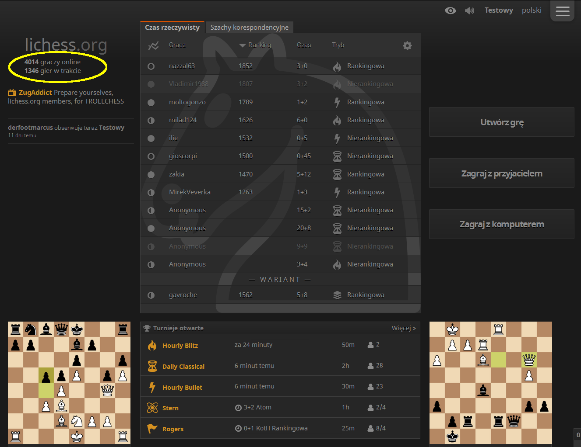
Task: Click lightning icon in ilie row
Action: [x=337, y=139]
